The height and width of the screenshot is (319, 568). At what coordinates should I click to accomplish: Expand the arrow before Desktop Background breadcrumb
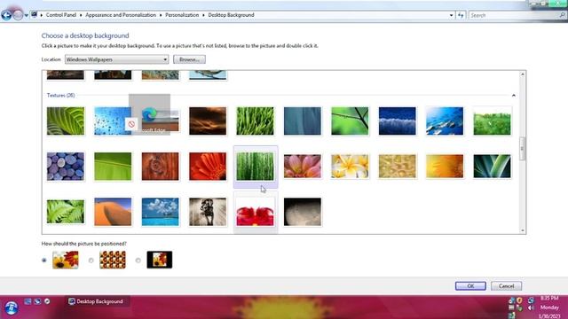(203, 15)
